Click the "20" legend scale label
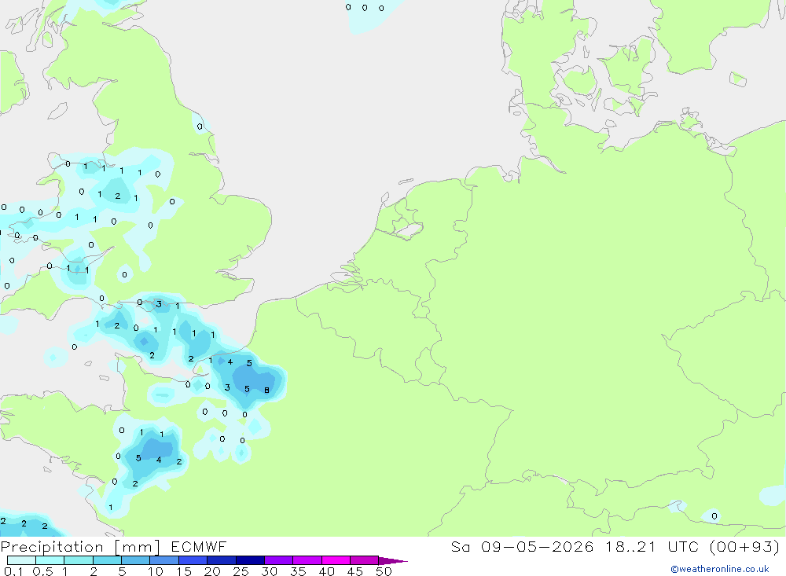The width and height of the screenshot is (786, 576). 212,571
